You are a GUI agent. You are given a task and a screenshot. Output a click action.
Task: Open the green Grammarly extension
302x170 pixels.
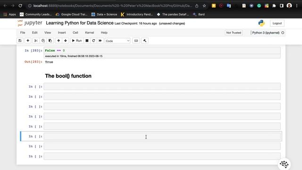click(259, 6)
